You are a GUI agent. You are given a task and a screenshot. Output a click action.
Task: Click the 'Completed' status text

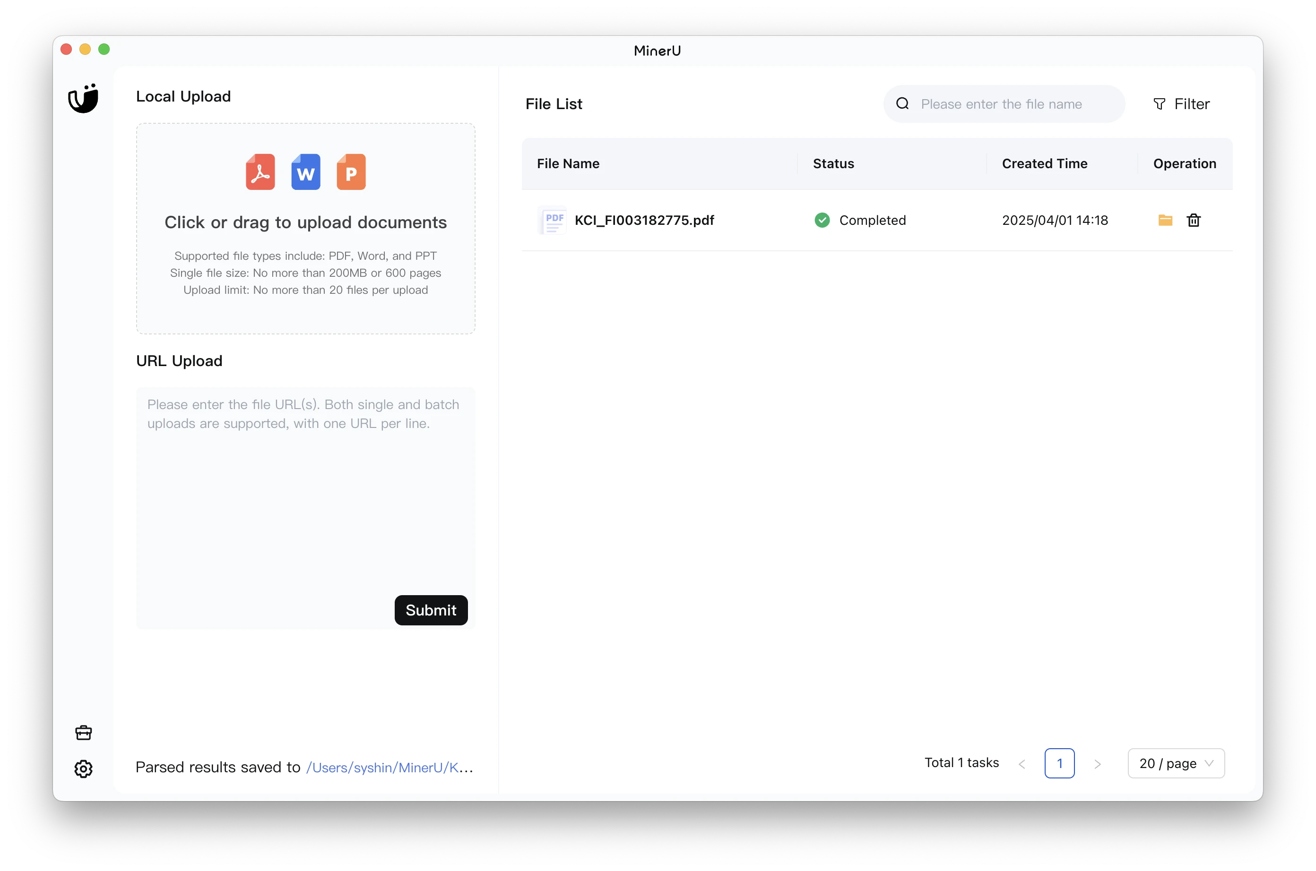872,220
